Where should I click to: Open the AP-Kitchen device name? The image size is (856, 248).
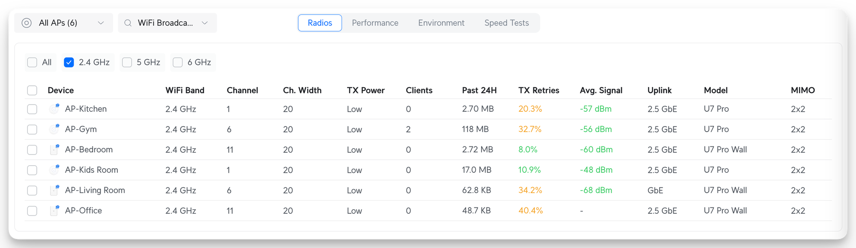(86, 109)
